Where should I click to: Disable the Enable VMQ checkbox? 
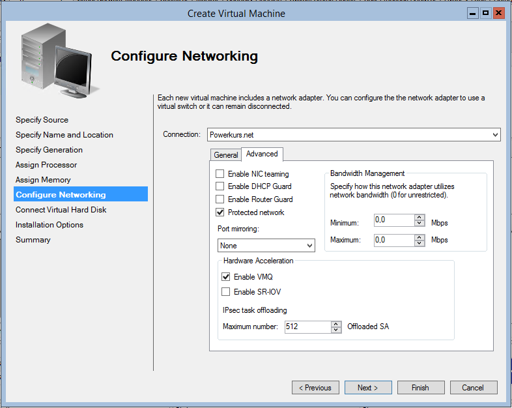pyautogui.click(x=225, y=277)
